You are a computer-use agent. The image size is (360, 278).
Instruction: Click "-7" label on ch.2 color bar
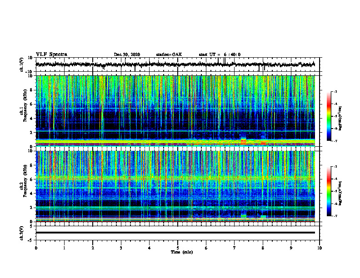335,216
